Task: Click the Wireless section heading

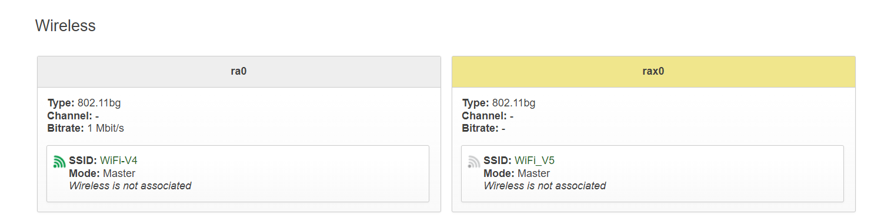Action: pos(65,26)
